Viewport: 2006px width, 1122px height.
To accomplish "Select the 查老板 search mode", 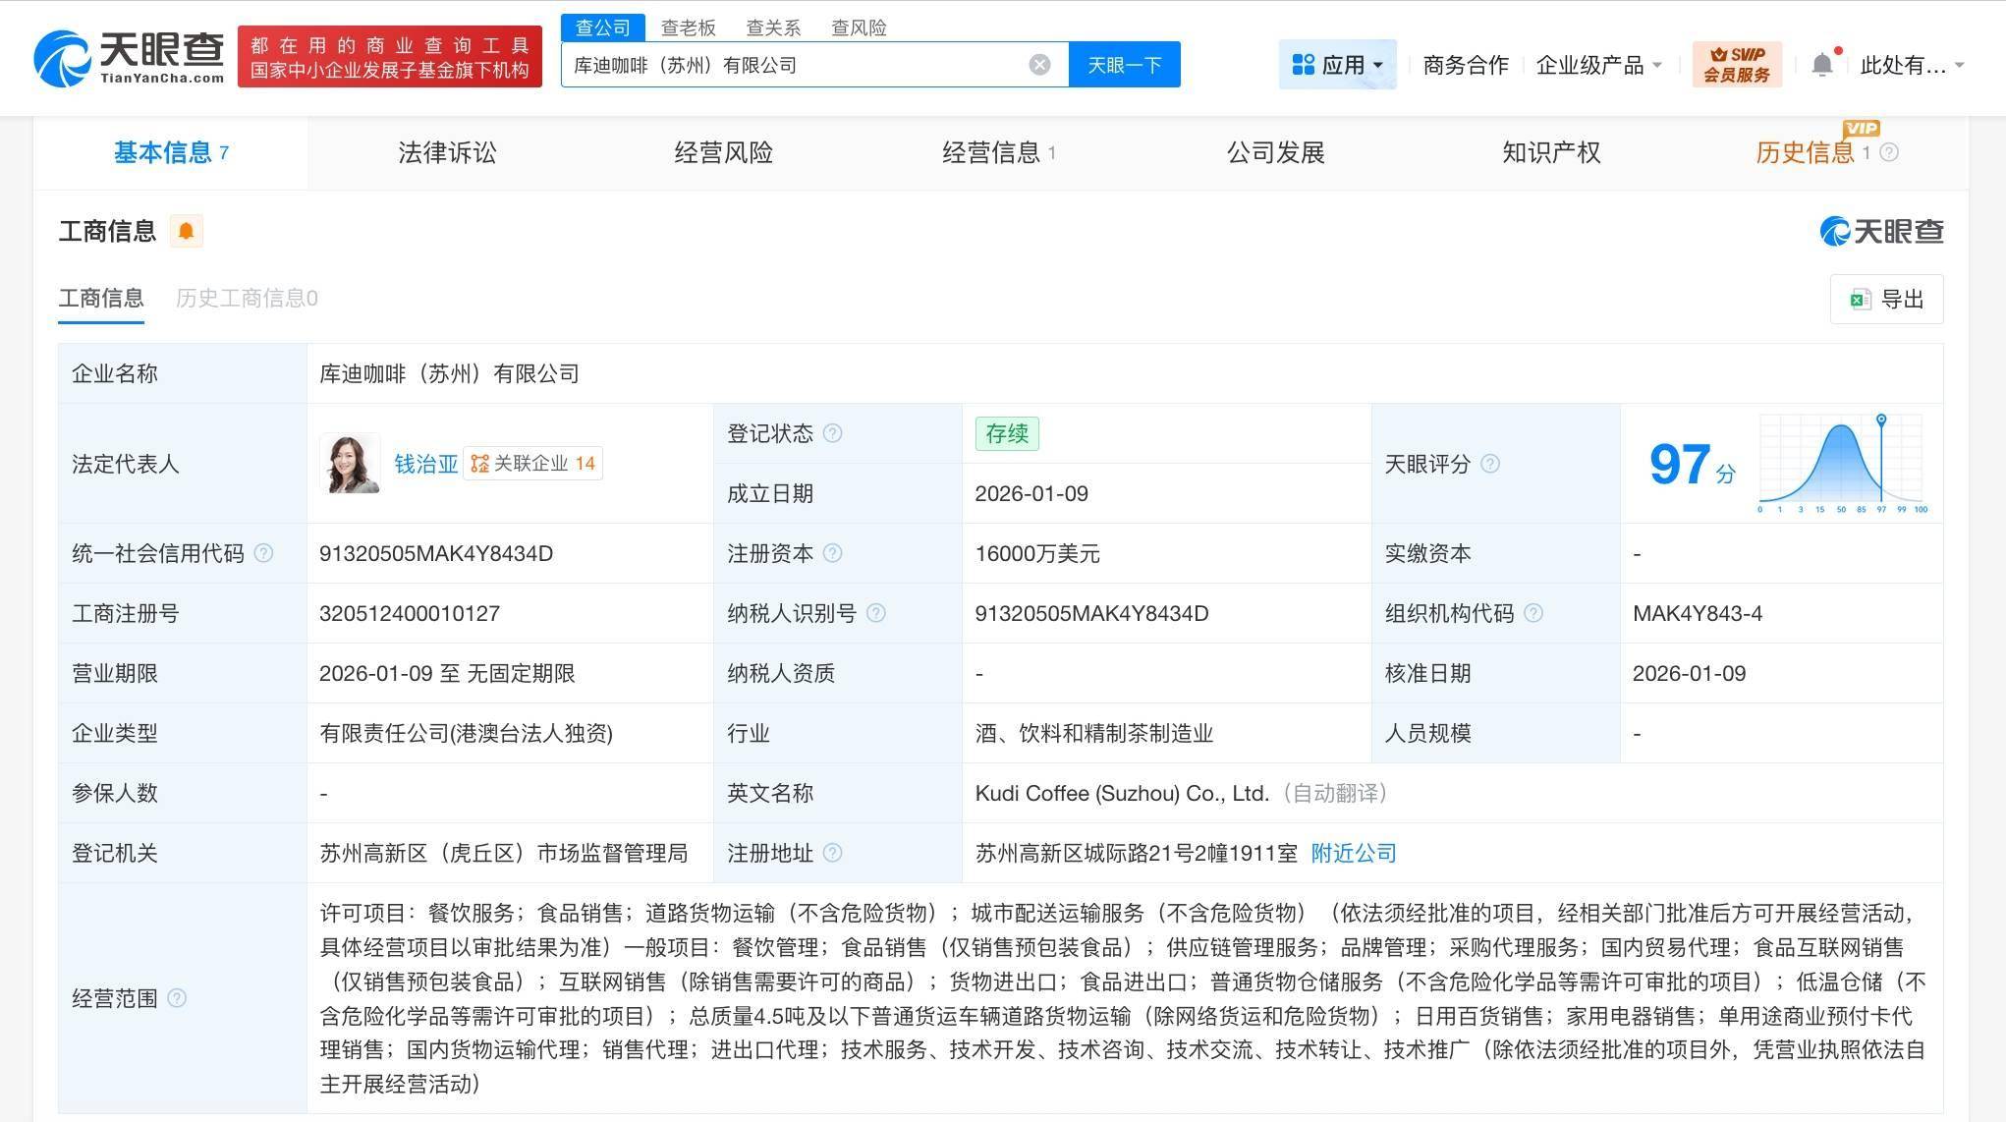I will point(688,28).
